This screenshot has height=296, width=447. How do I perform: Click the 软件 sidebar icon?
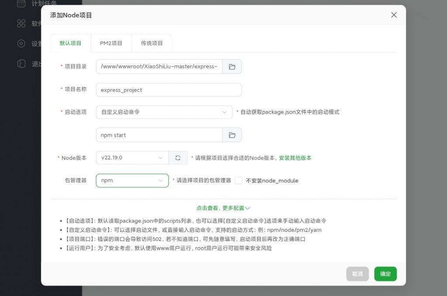21,24
